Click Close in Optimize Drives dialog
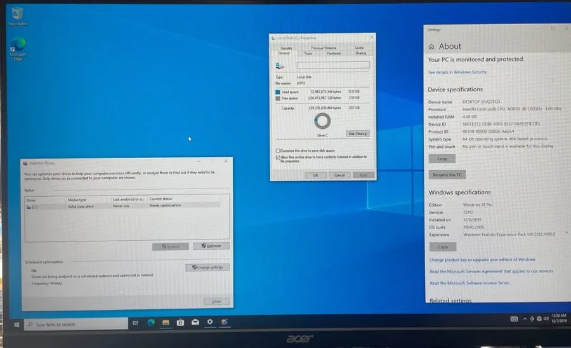The height and width of the screenshot is (348, 571). click(216, 302)
